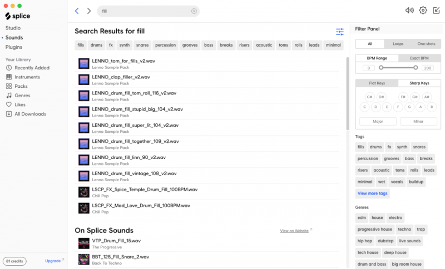This screenshot has width=445, height=269.
Task: Click the speaker volume icon
Action: tap(409, 11)
